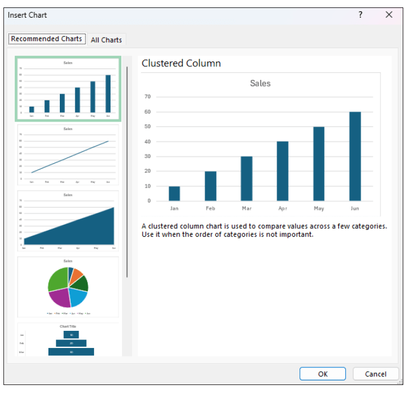Viewport: 405px width, 397px height.
Task: Click the Apr bar in the preview chart
Action: 283,171
